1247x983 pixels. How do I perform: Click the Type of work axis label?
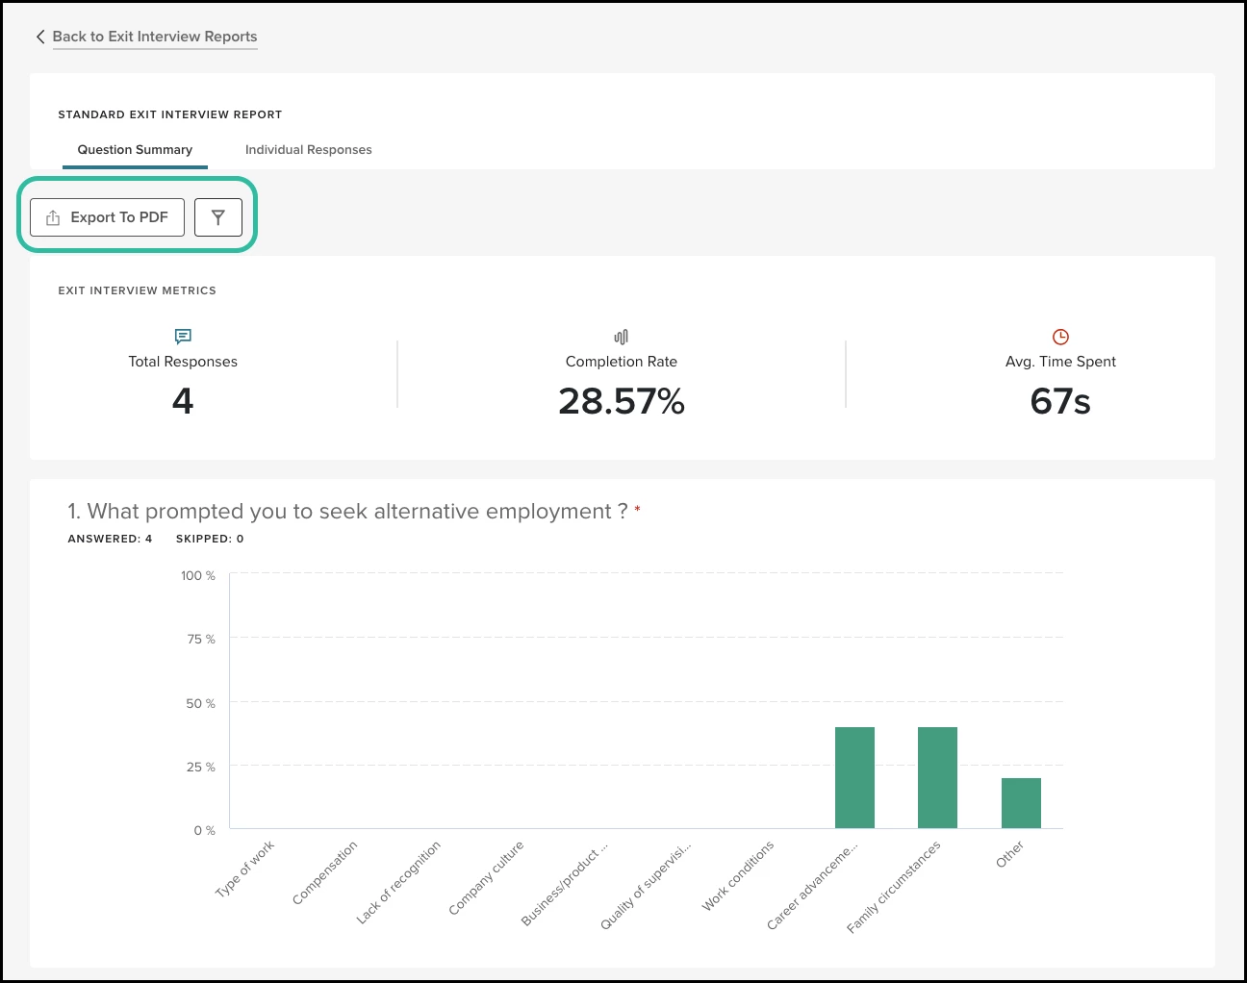coord(244,869)
